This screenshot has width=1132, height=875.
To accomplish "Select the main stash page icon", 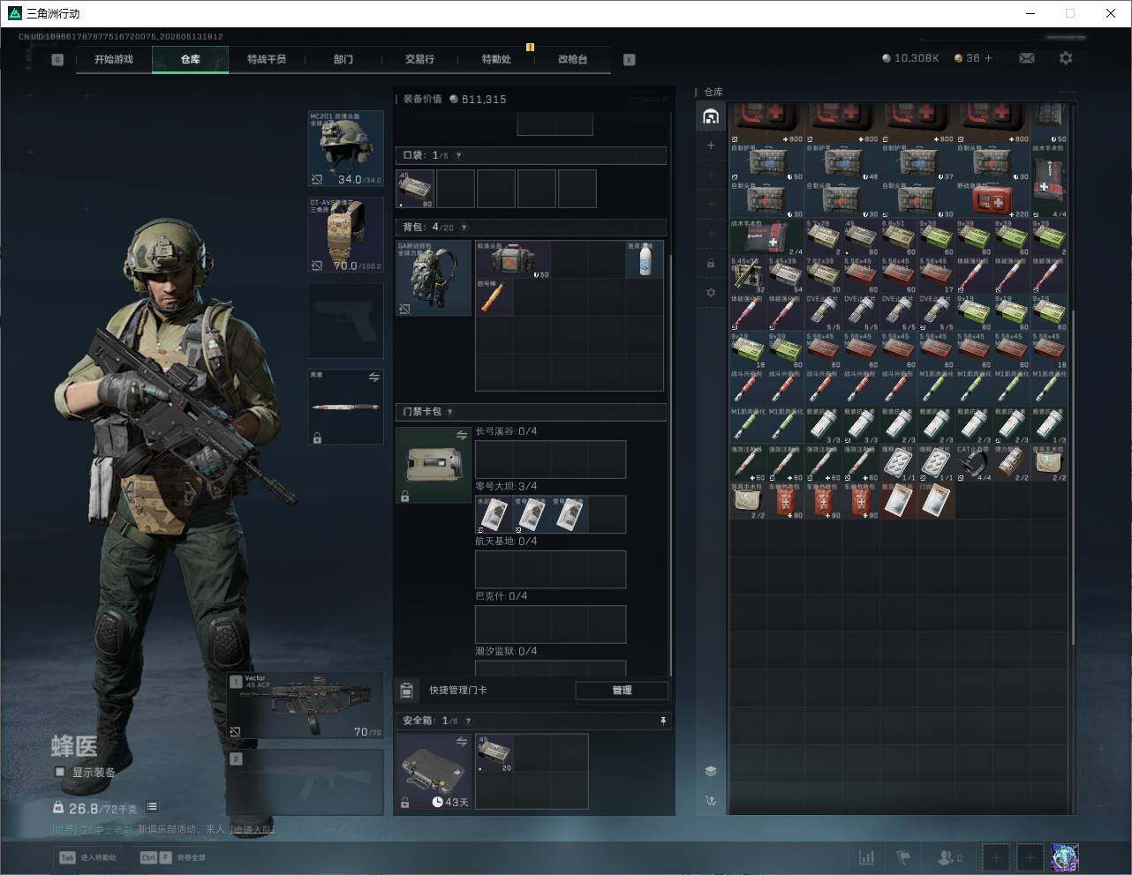I will pyautogui.click(x=711, y=116).
